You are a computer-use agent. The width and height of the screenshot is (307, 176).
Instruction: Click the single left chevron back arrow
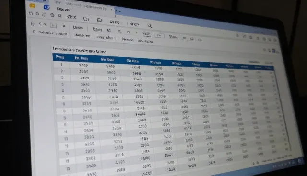40,24
